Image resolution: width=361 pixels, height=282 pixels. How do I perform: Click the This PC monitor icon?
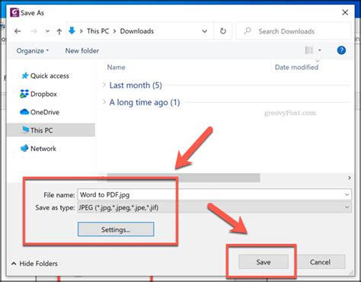[x=25, y=130]
